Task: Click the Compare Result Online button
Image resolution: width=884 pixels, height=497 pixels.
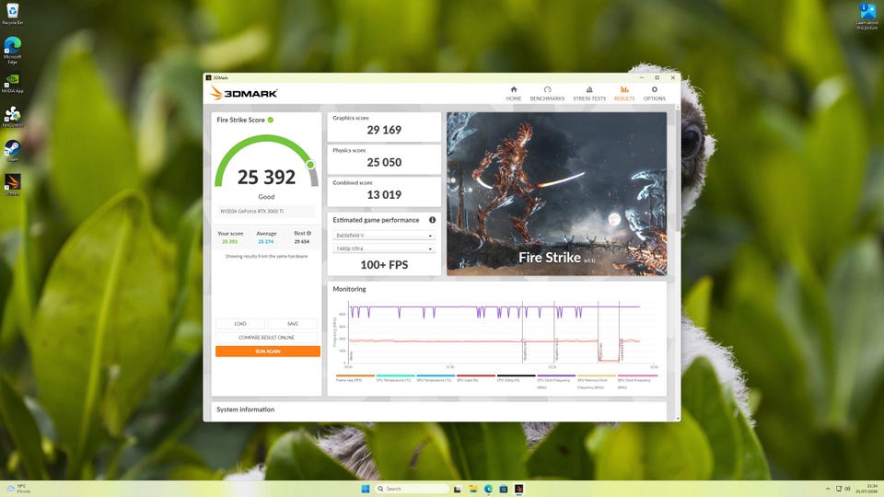Action: pyautogui.click(x=266, y=338)
